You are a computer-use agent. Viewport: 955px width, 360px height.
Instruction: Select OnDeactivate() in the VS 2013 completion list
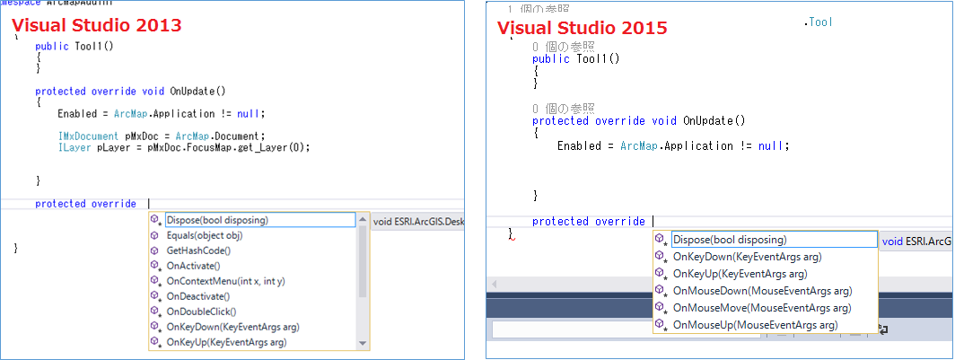198,296
